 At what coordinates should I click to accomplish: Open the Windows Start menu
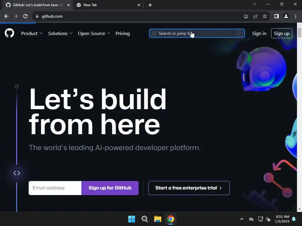pyautogui.click(x=132, y=219)
